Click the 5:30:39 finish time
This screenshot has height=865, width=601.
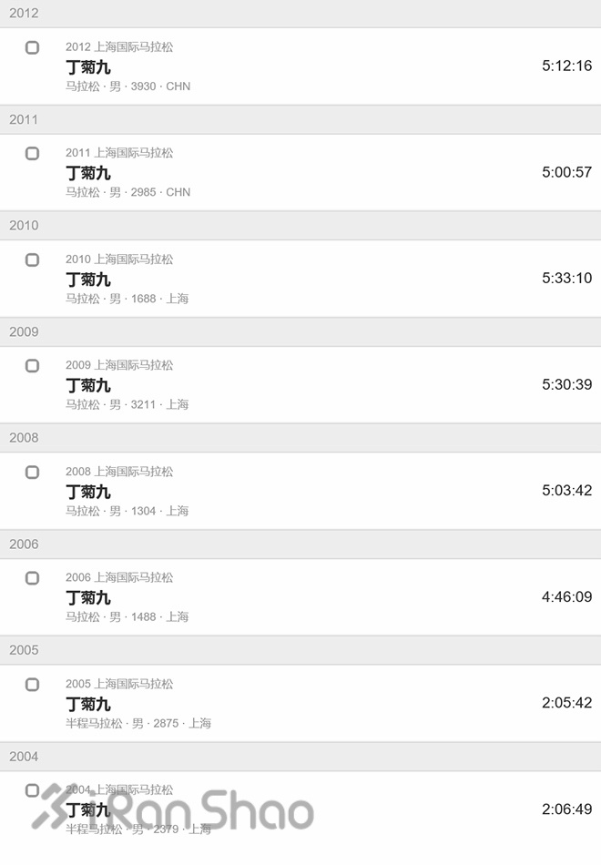point(566,384)
